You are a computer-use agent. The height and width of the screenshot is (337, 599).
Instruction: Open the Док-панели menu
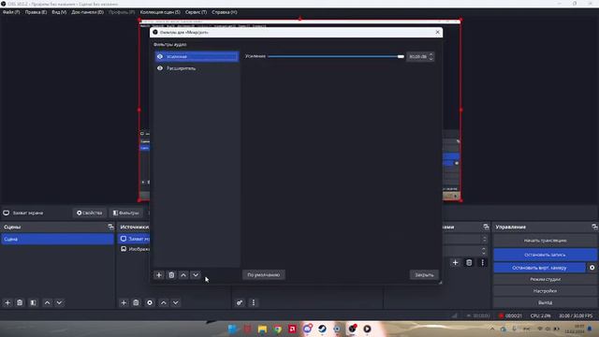87,12
